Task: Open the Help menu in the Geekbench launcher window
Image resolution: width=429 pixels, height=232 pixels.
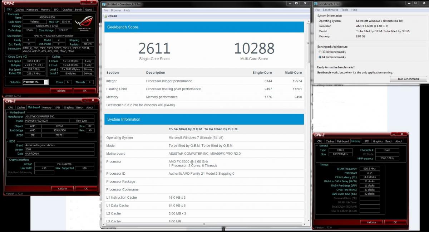Action: (354, 10)
